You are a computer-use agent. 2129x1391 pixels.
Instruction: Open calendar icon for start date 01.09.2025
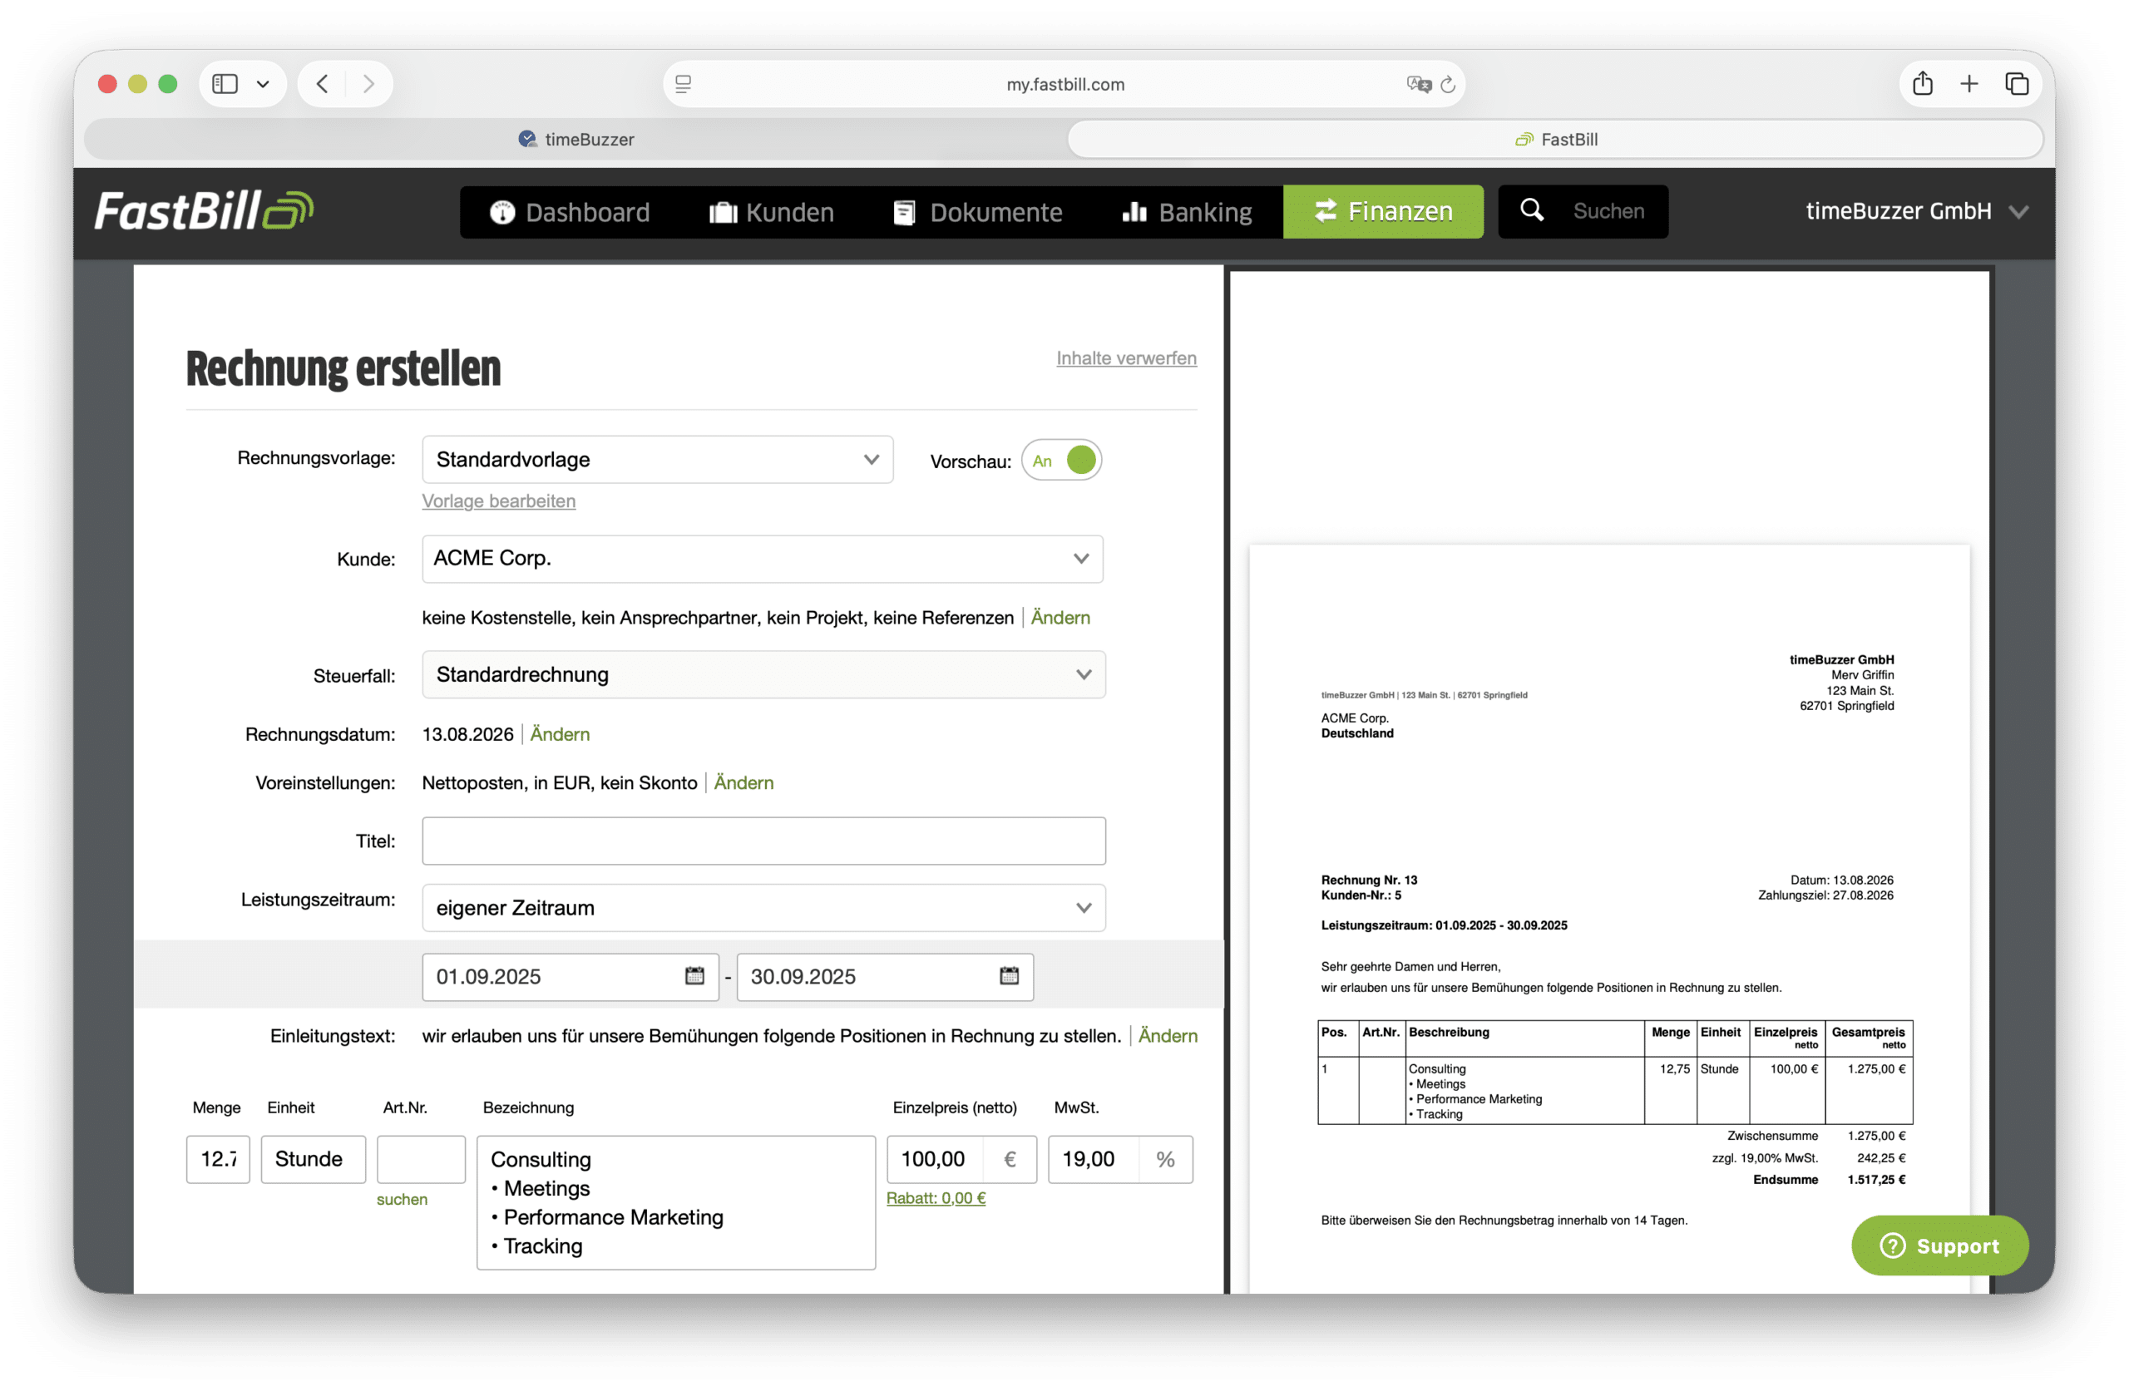click(x=695, y=976)
